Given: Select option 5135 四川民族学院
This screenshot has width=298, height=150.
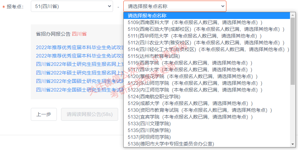Looking at the screenshot, I should click(x=207, y=131).
